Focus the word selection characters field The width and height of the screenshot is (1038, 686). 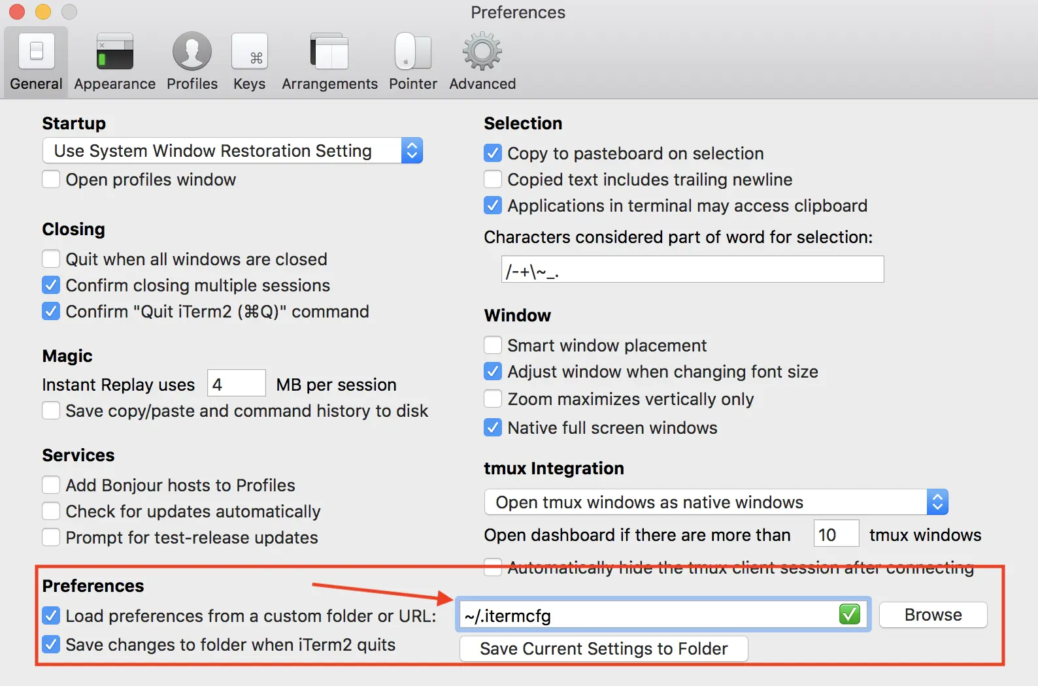[x=693, y=269]
